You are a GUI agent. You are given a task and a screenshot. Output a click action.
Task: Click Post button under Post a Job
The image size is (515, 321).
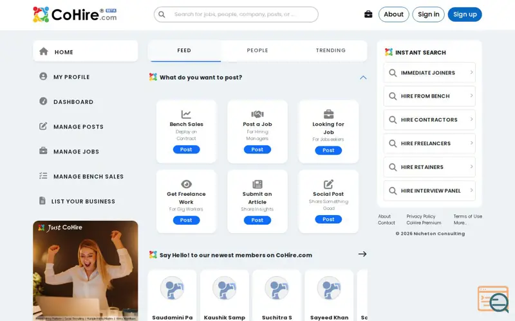click(x=257, y=150)
